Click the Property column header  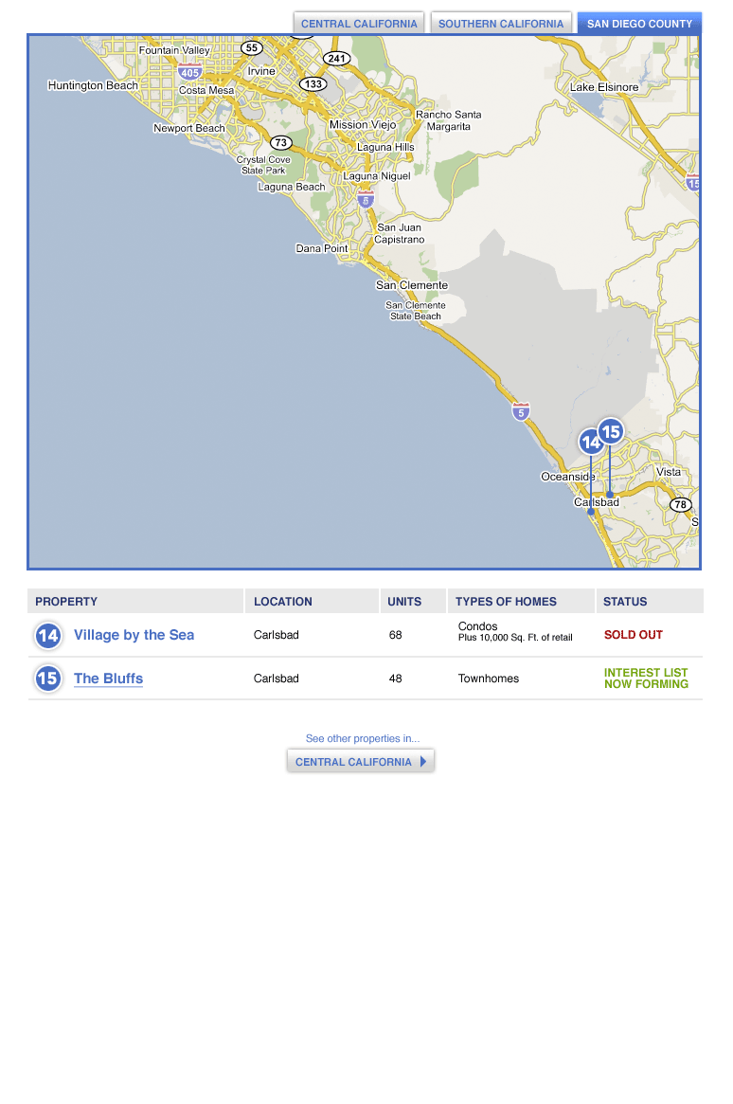[66, 601]
